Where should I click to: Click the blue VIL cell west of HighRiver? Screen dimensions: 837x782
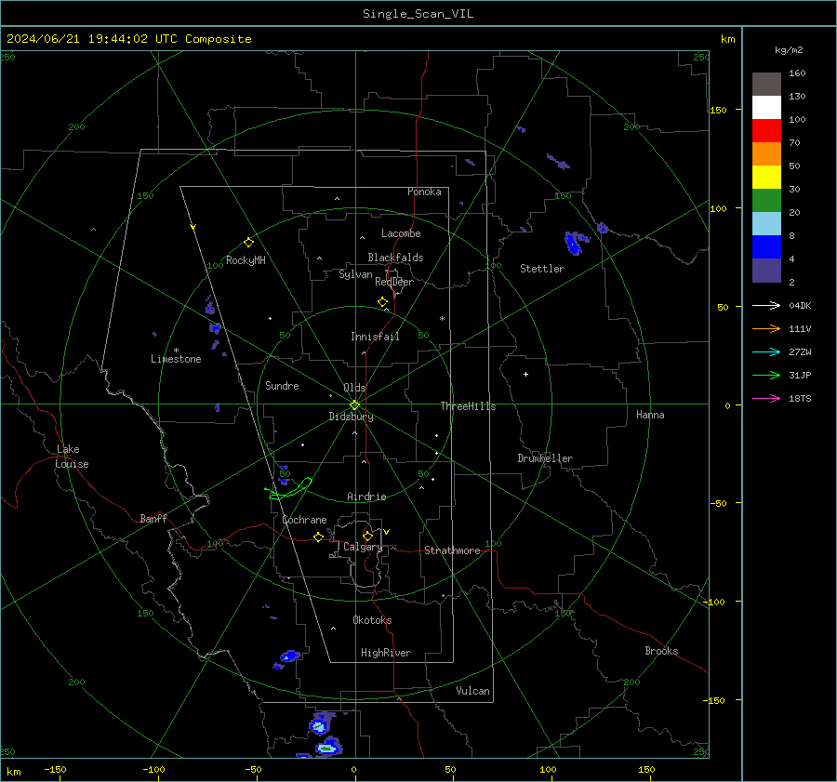pyautogui.click(x=290, y=656)
